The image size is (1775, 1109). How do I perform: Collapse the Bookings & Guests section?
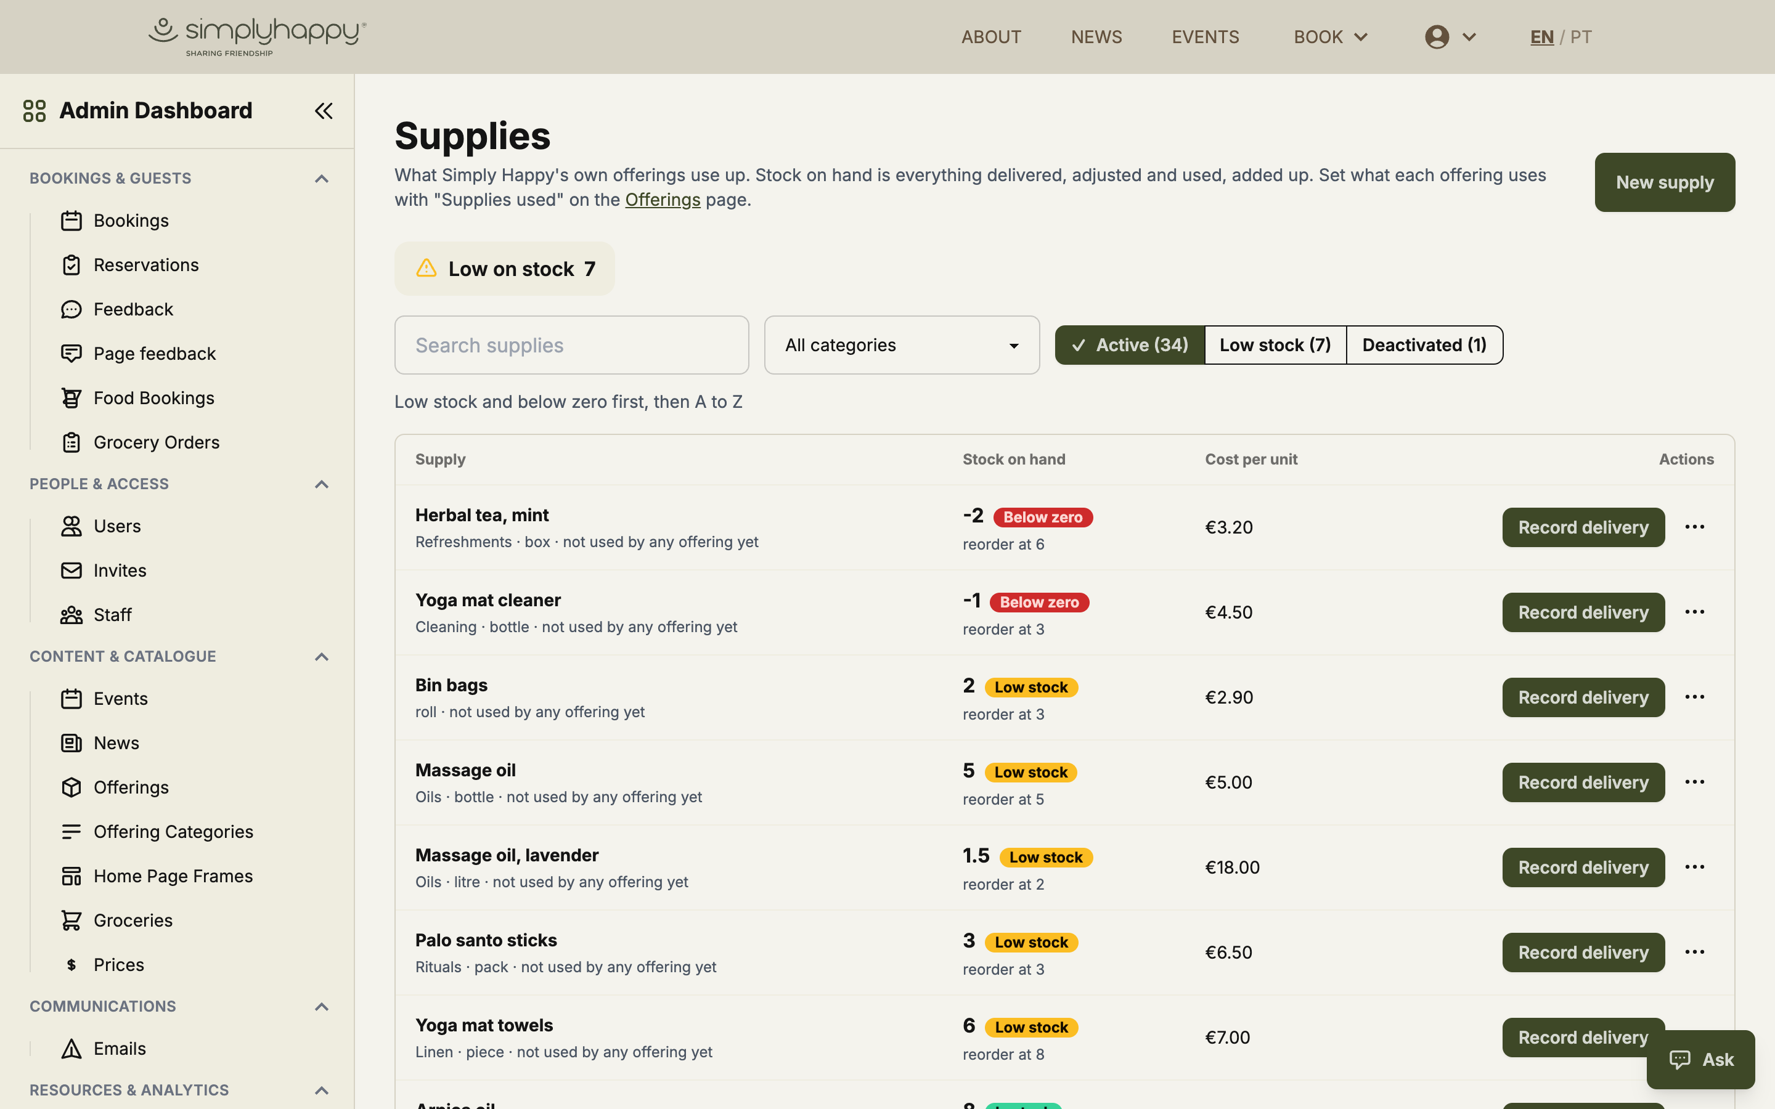click(x=321, y=178)
